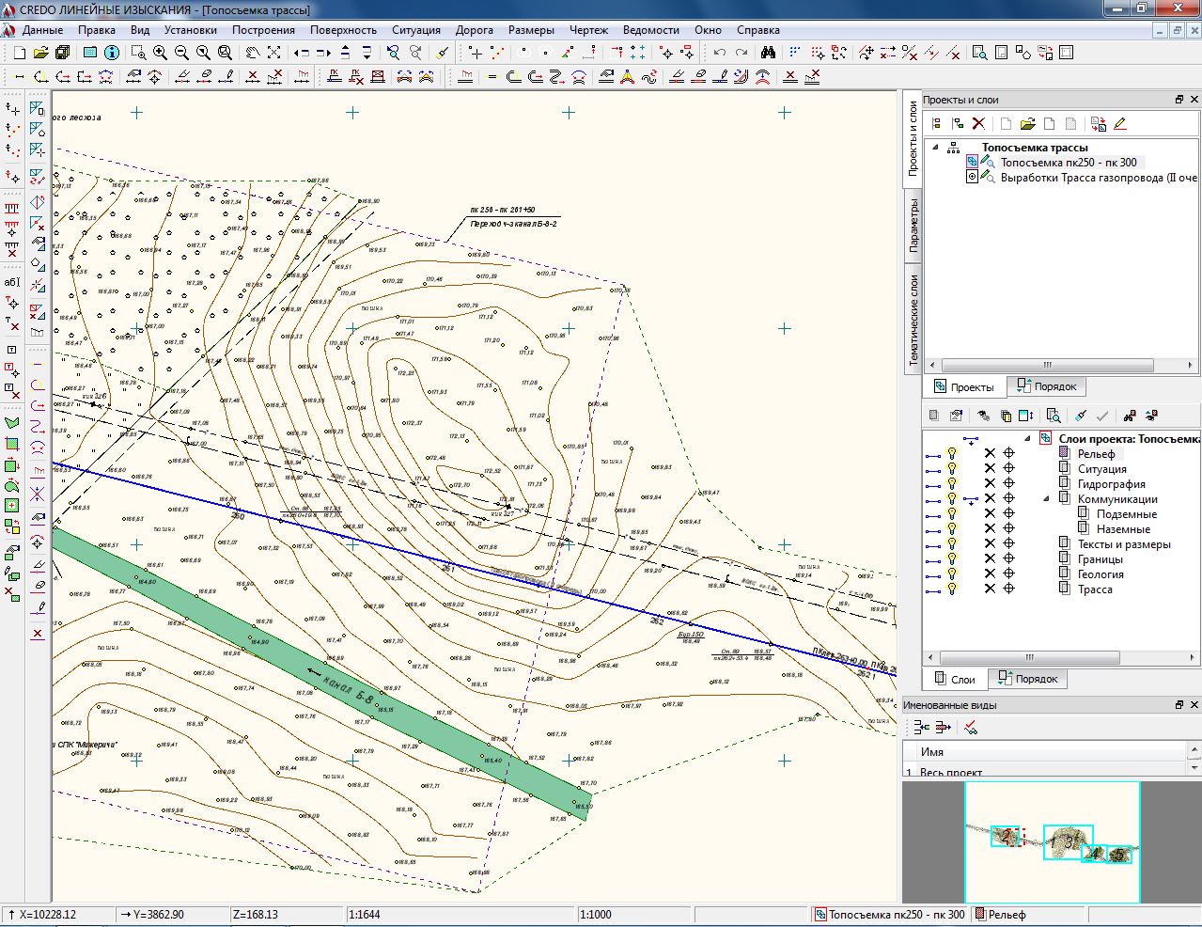Select the Тексты и размеры layer
Screen dimensions: 1202x927
point(1124,543)
